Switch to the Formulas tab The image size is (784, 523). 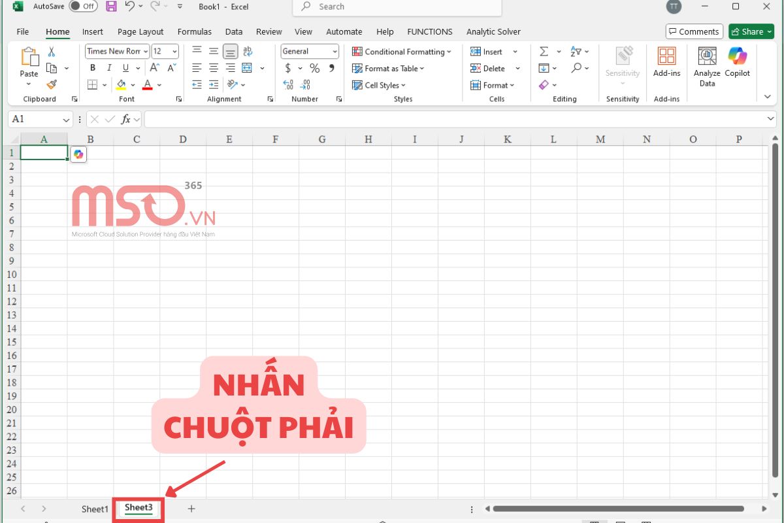[195, 31]
